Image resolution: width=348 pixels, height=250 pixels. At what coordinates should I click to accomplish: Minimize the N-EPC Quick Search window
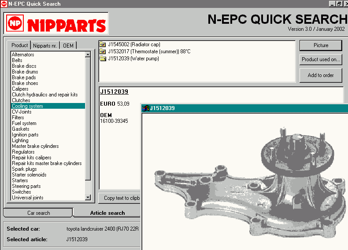(x=332, y=4)
